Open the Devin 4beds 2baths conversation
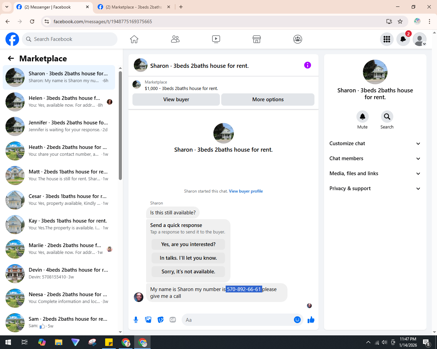 [59, 274]
